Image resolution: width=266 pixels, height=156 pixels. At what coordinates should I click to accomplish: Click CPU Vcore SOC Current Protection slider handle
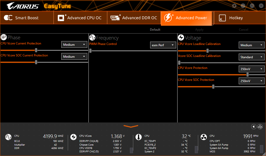click(x=36, y=62)
